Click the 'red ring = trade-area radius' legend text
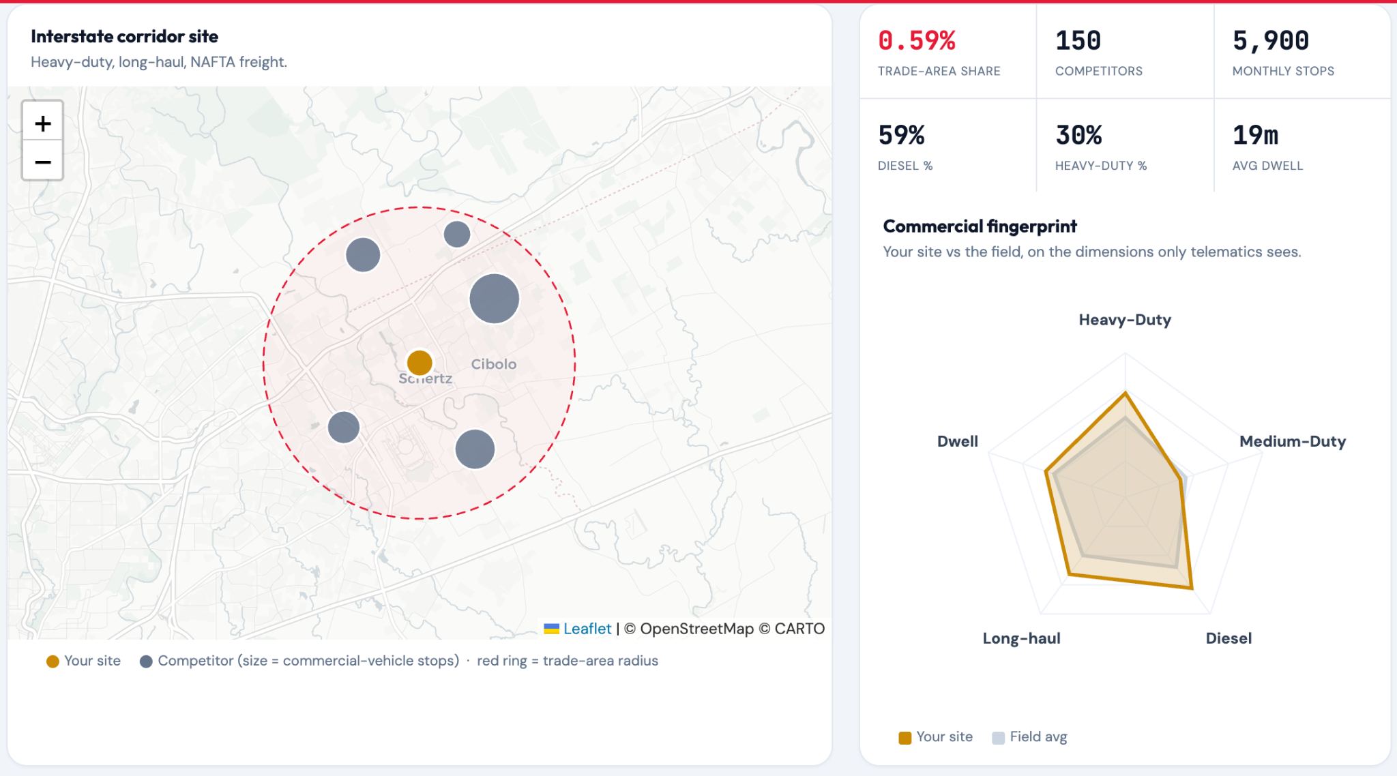The height and width of the screenshot is (776, 1397). click(568, 661)
